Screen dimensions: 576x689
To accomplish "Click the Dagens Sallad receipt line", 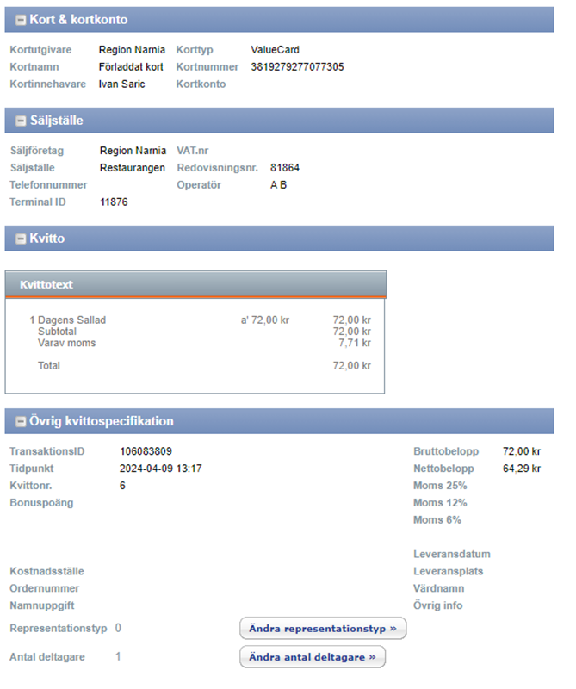I will [x=71, y=320].
